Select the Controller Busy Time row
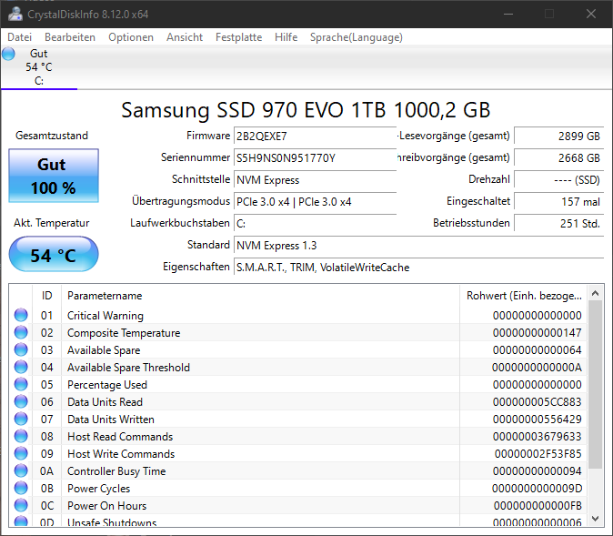This screenshot has height=536, width=613. [x=298, y=470]
